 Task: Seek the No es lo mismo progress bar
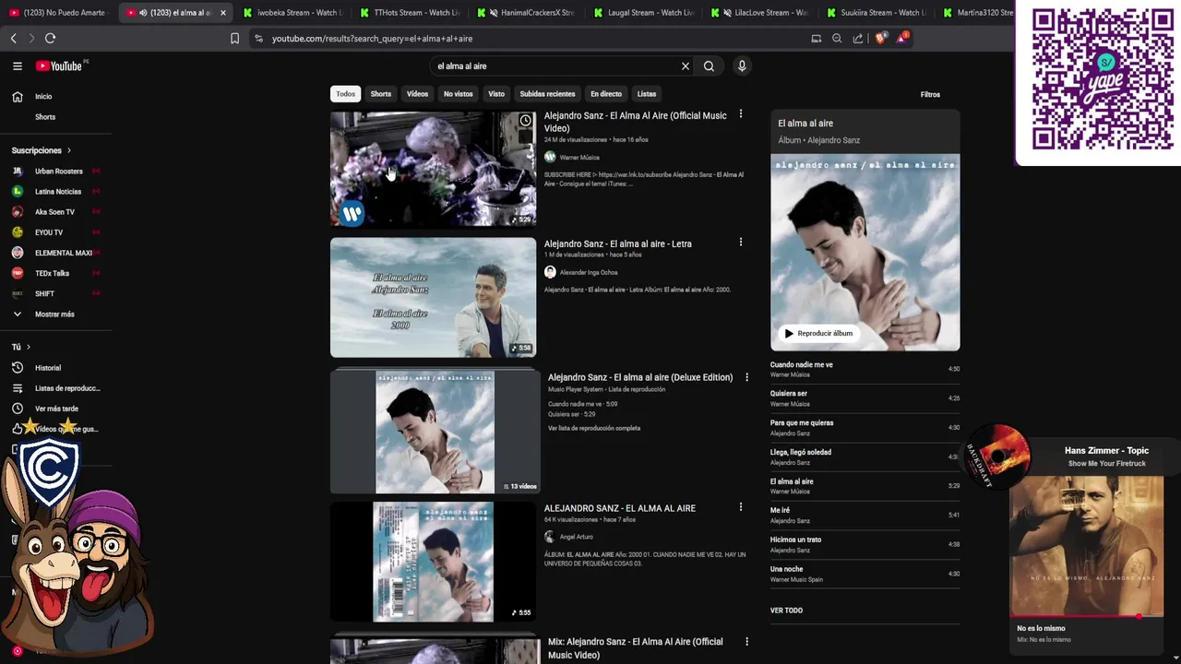1087,616
